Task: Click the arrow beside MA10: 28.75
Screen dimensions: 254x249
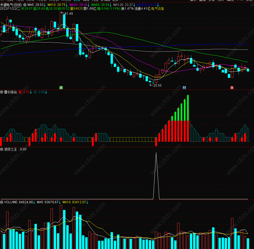Action: pyautogui.click(x=67, y=5)
